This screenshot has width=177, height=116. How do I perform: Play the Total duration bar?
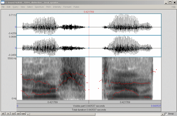[x=89, y=109]
